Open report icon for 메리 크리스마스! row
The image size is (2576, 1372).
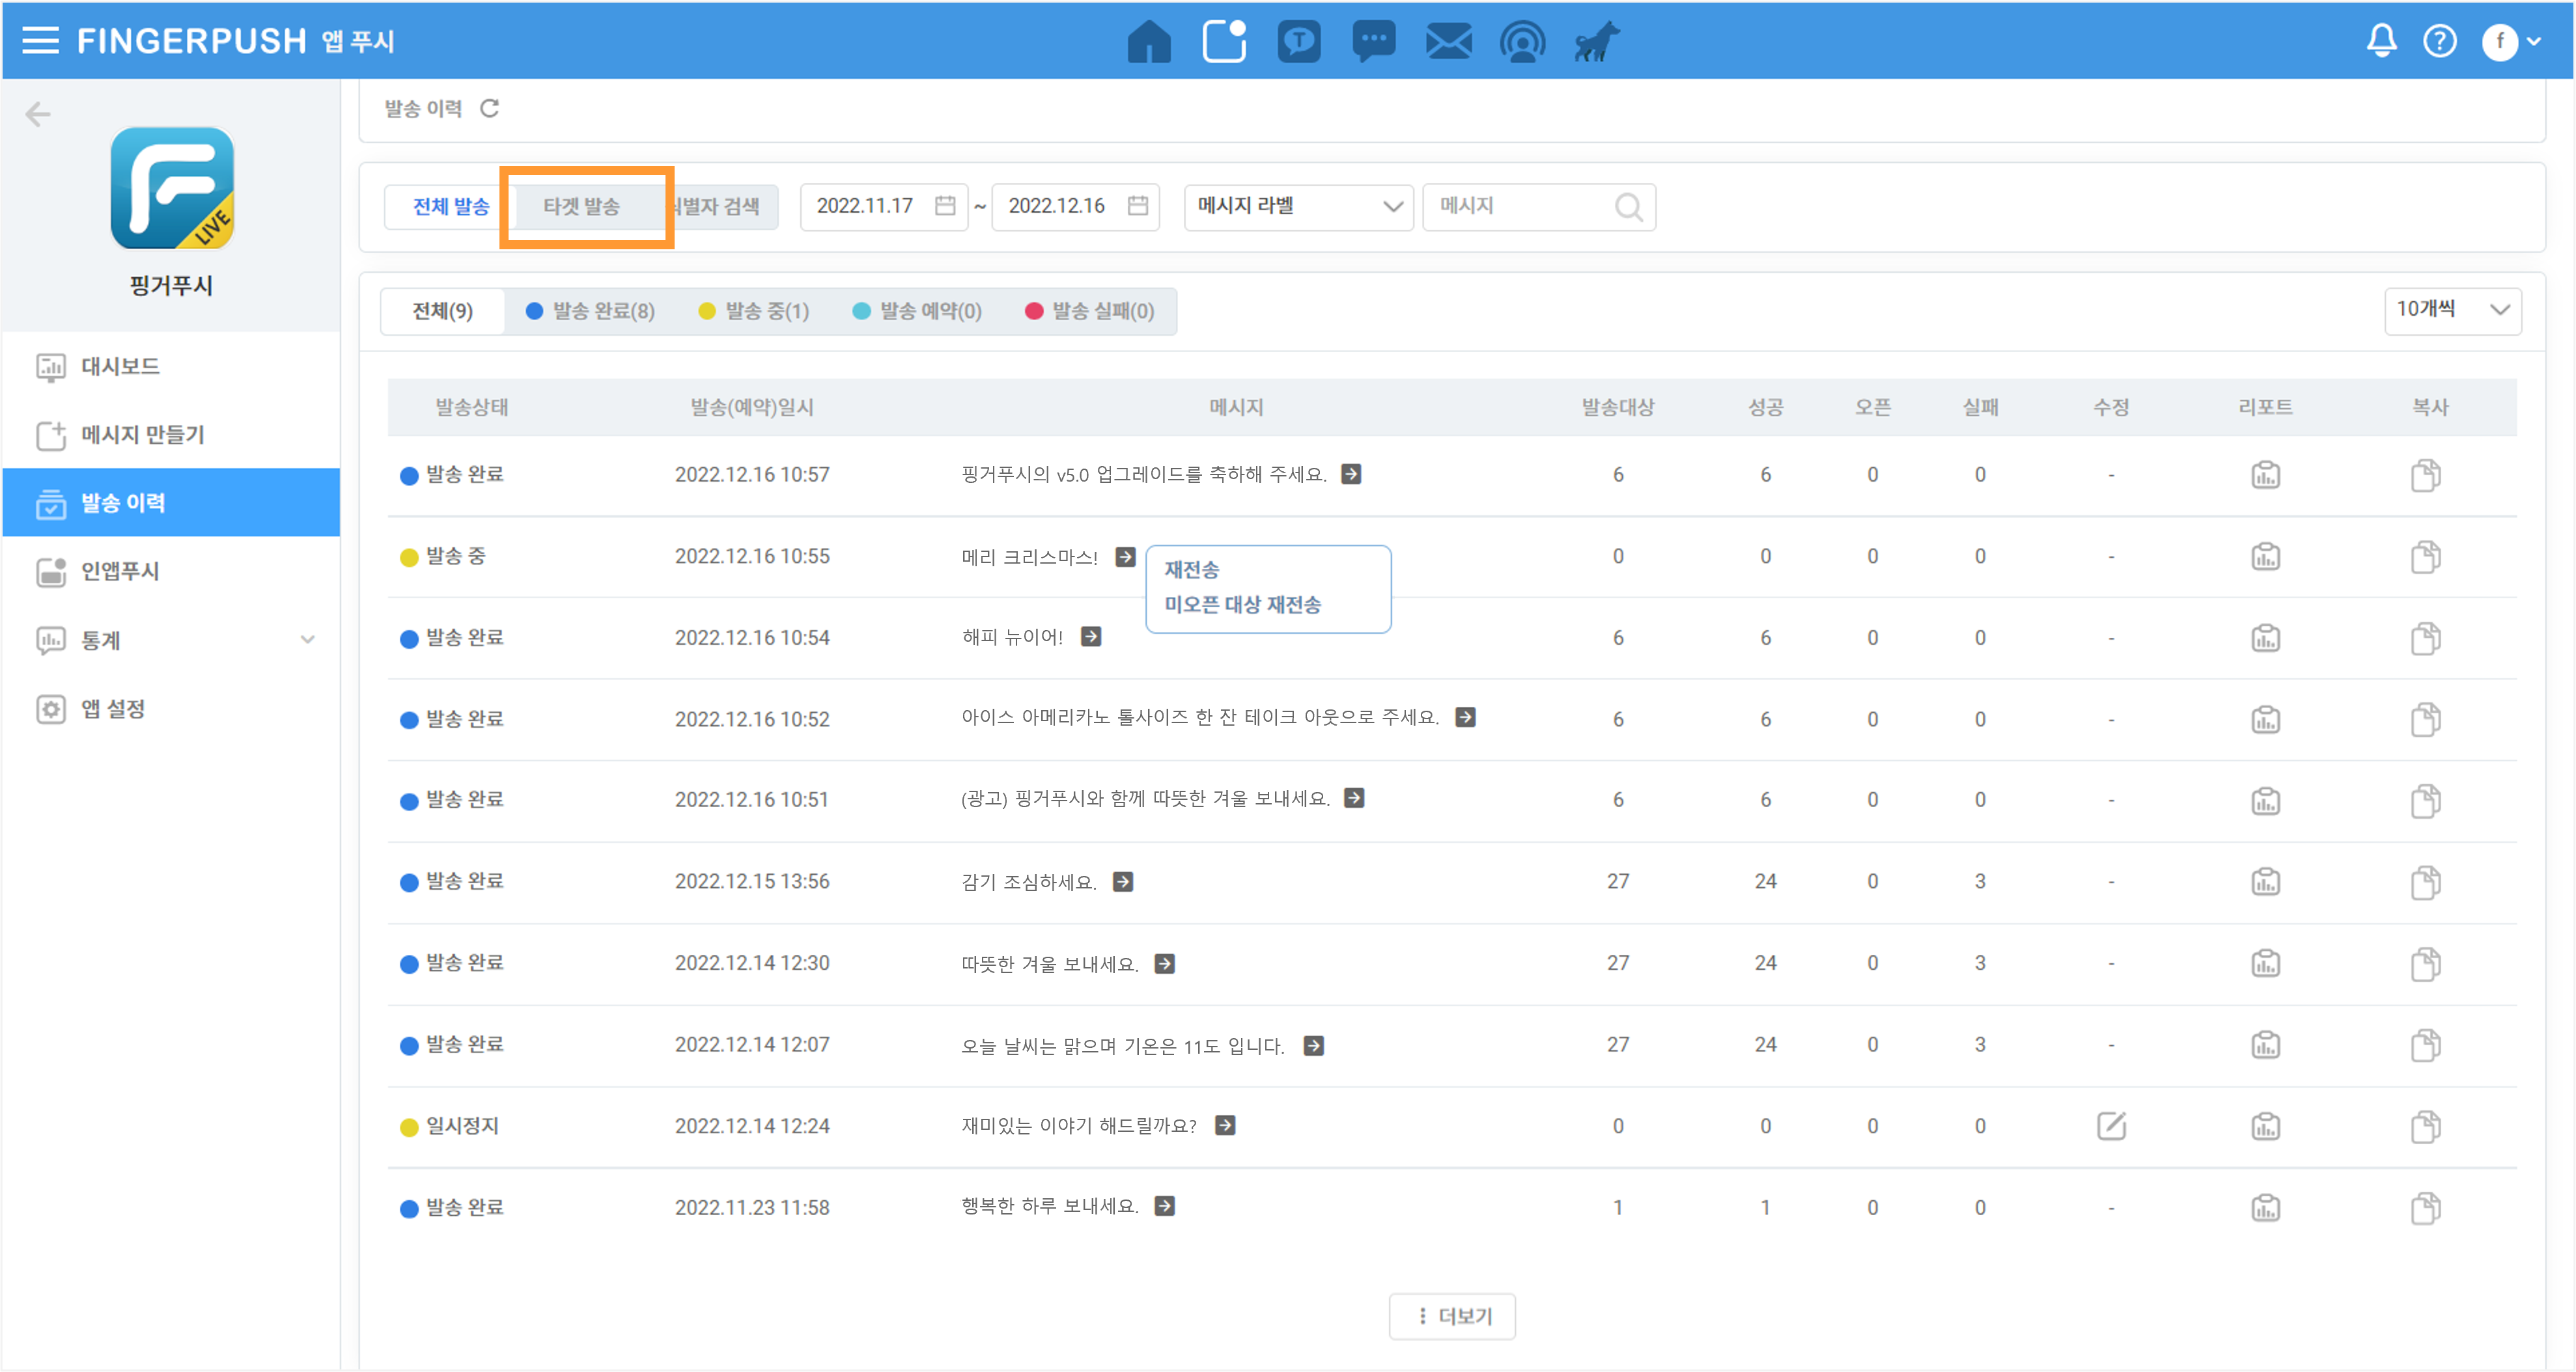[2265, 556]
